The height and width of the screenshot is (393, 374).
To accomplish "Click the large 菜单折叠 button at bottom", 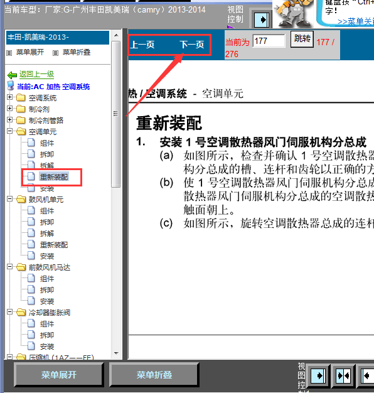I will point(154,375).
